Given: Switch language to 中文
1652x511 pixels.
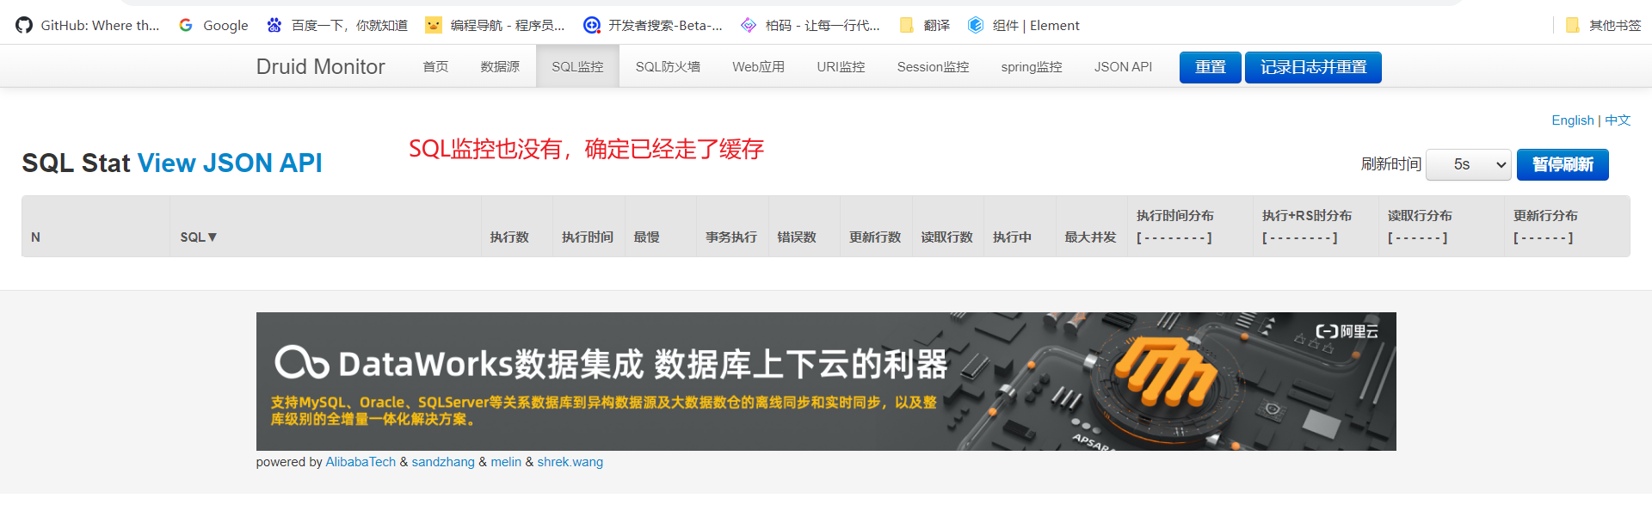Looking at the screenshot, I should 1618,120.
